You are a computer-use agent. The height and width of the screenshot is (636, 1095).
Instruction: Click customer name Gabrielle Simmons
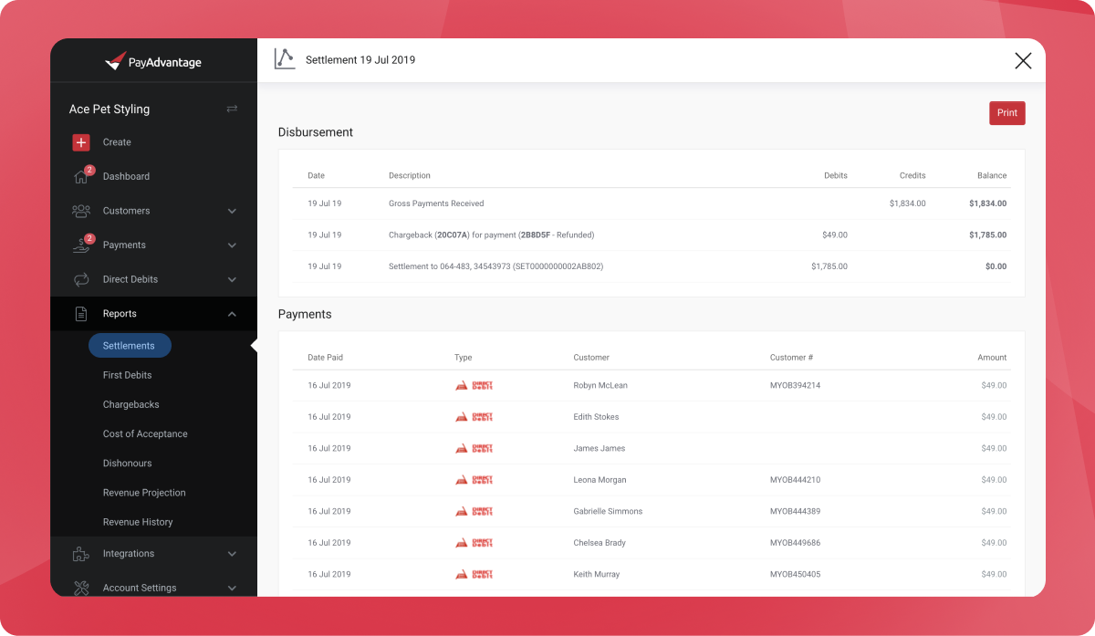[x=608, y=511]
